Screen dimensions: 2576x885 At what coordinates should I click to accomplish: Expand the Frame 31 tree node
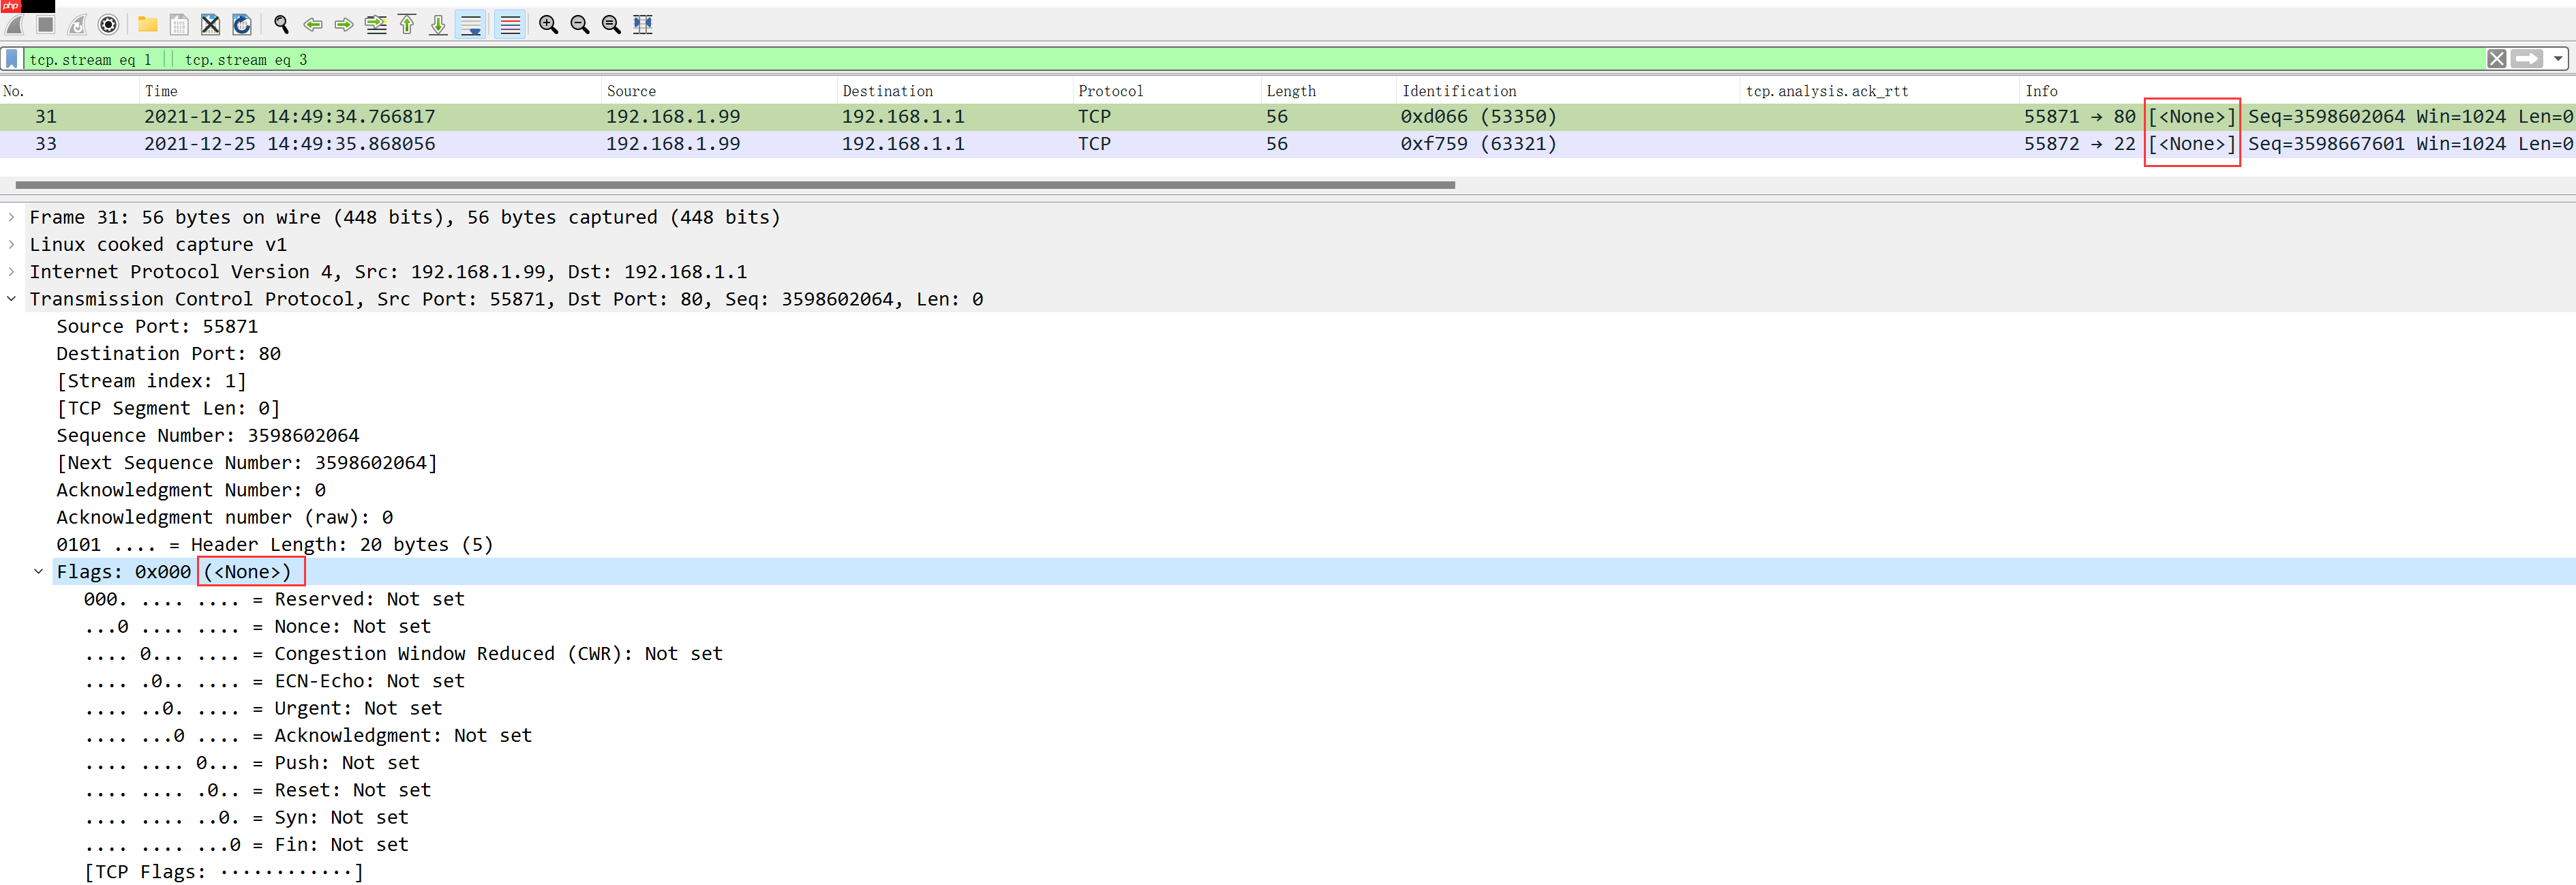point(12,217)
